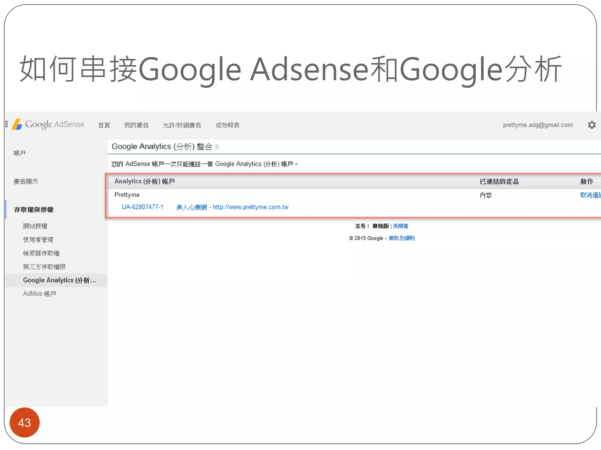The image size is (601, 450).
Task: Click the prettyme.adg@gmail.com account
Action: 538,125
